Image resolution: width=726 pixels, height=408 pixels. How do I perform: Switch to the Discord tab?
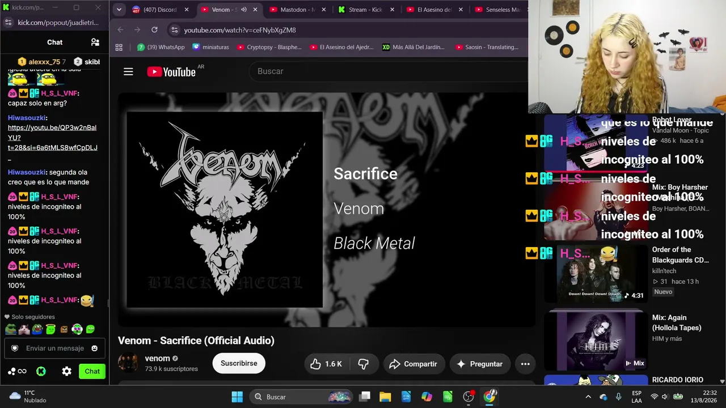[160, 10]
